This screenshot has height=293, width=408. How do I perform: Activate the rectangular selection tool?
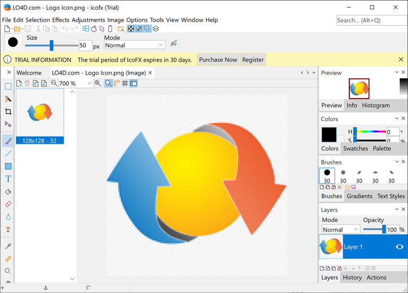click(8, 86)
